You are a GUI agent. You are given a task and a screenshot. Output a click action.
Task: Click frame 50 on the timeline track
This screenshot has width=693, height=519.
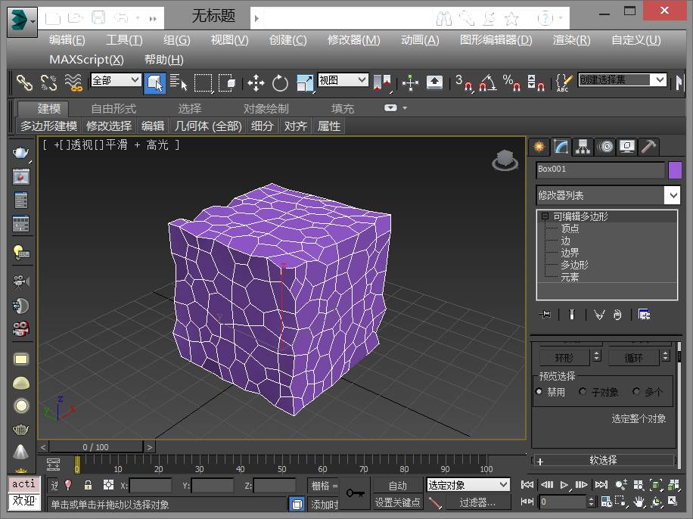[281, 464]
